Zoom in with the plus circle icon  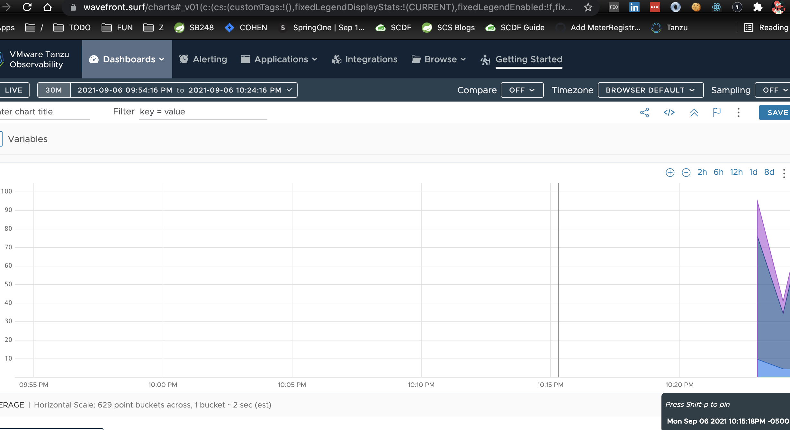670,173
